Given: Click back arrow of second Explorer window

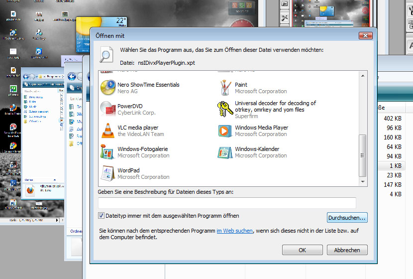Looking at the screenshot, I should pos(72,77).
